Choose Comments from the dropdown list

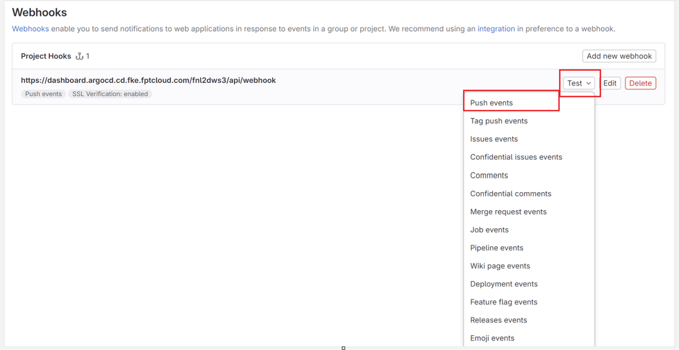pyautogui.click(x=489, y=175)
